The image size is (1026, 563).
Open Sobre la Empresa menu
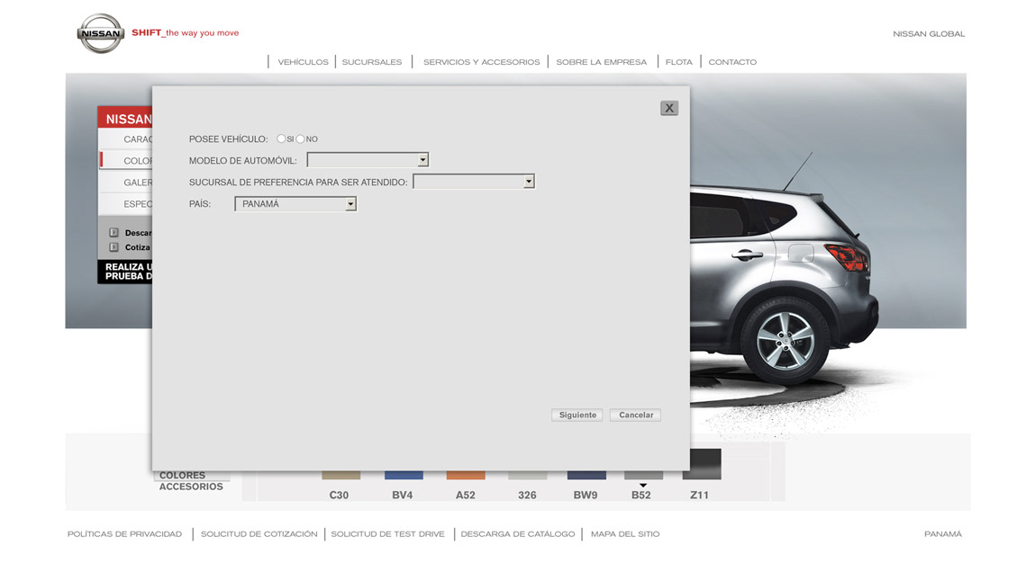pos(602,62)
